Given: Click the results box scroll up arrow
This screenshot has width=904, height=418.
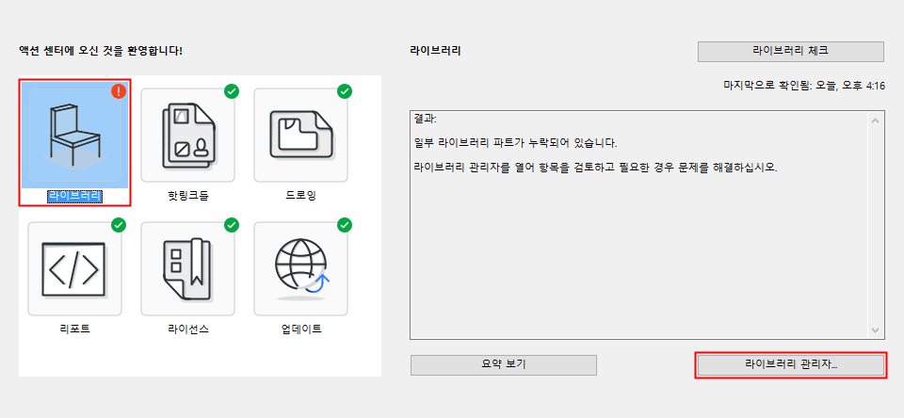Looking at the screenshot, I should [x=875, y=121].
